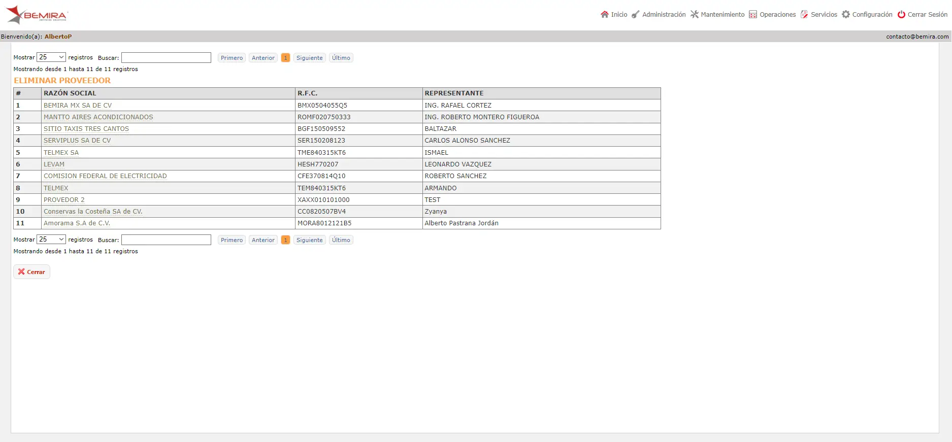Click the red Cerrar button
This screenshot has height=442, width=952.
pyautogui.click(x=31, y=272)
